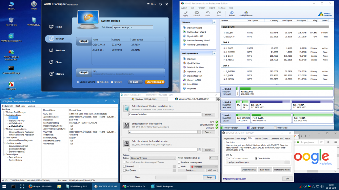Click the Task Name input field

(133, 27)
